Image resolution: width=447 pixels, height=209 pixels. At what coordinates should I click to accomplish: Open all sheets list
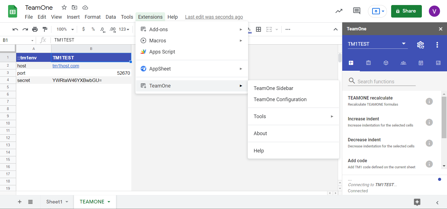tap(30, 202)
